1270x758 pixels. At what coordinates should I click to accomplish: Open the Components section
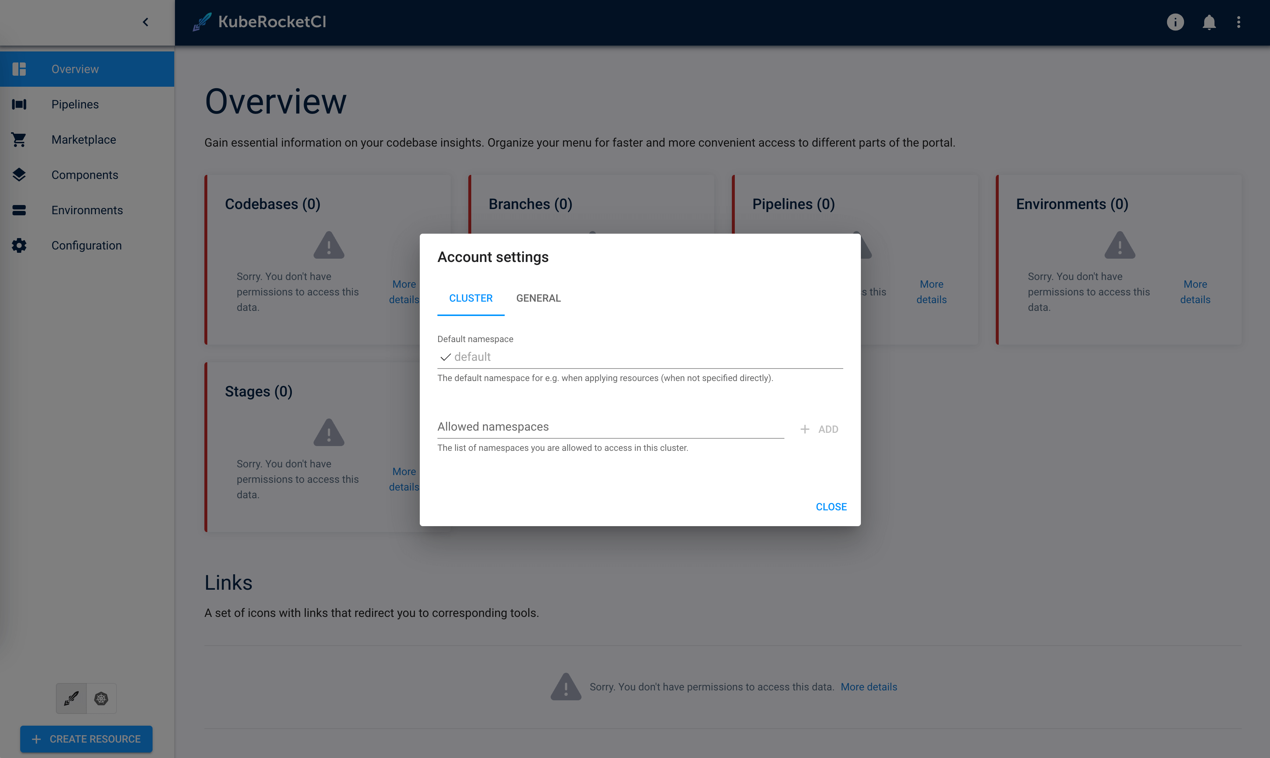coord(85,174)
